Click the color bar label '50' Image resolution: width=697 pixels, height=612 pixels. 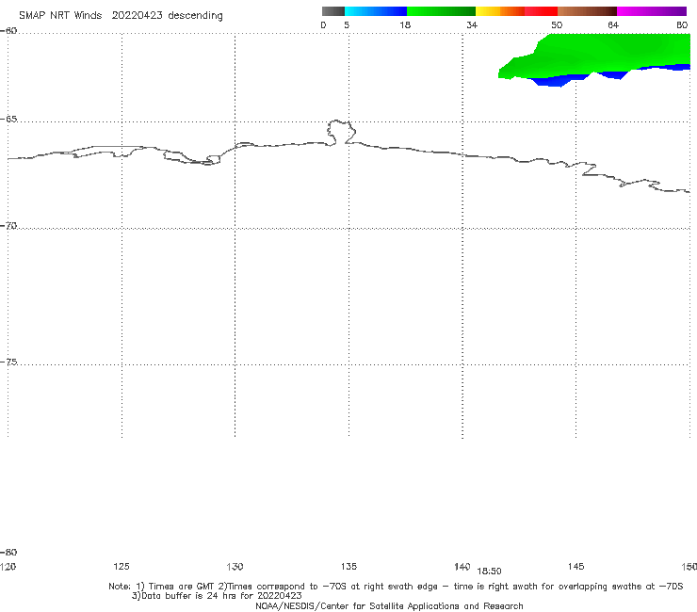pos(557,24)
